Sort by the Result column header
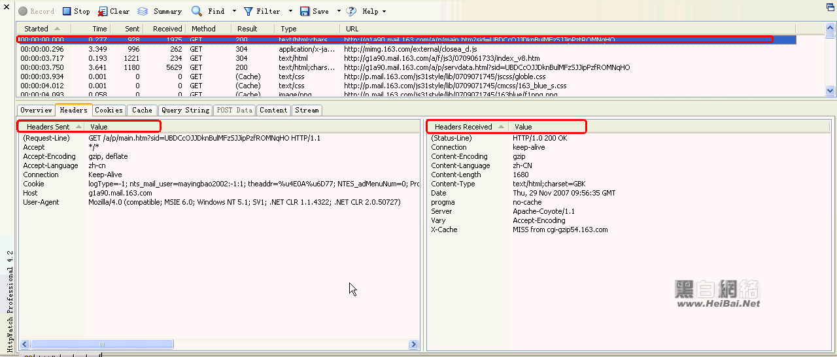Image resolution: width=837 pixels, height=357 pixels. (253, 29)
